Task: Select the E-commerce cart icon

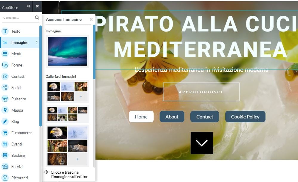Action: pyautogui.click(x=5, y=133)
